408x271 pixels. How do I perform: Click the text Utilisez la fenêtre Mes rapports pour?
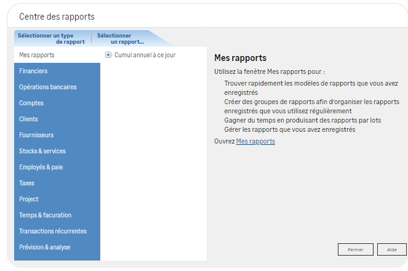[x=270, y=71]
